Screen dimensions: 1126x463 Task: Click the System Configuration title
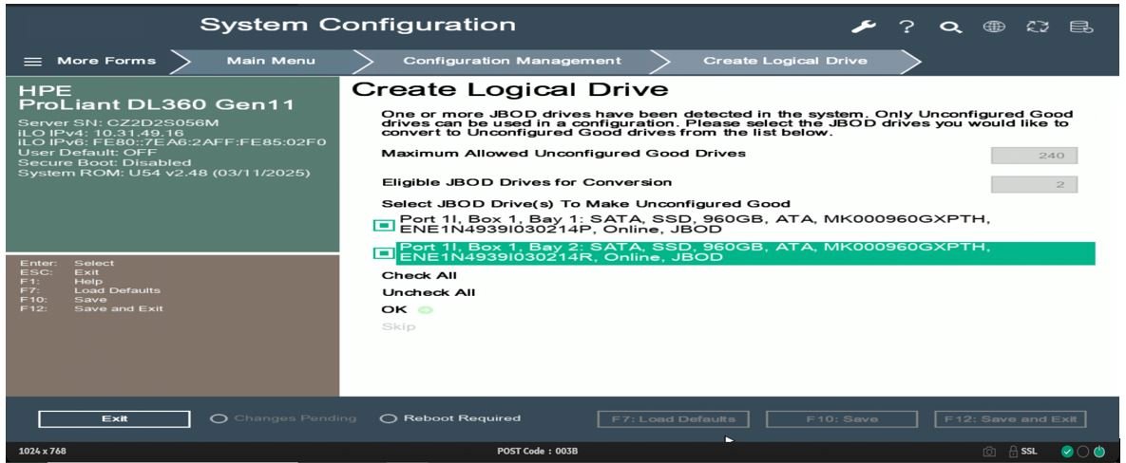click(357, 25)
